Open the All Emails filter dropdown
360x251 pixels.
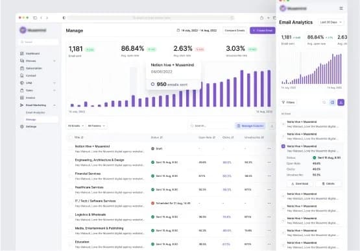[x=76, y=126]
